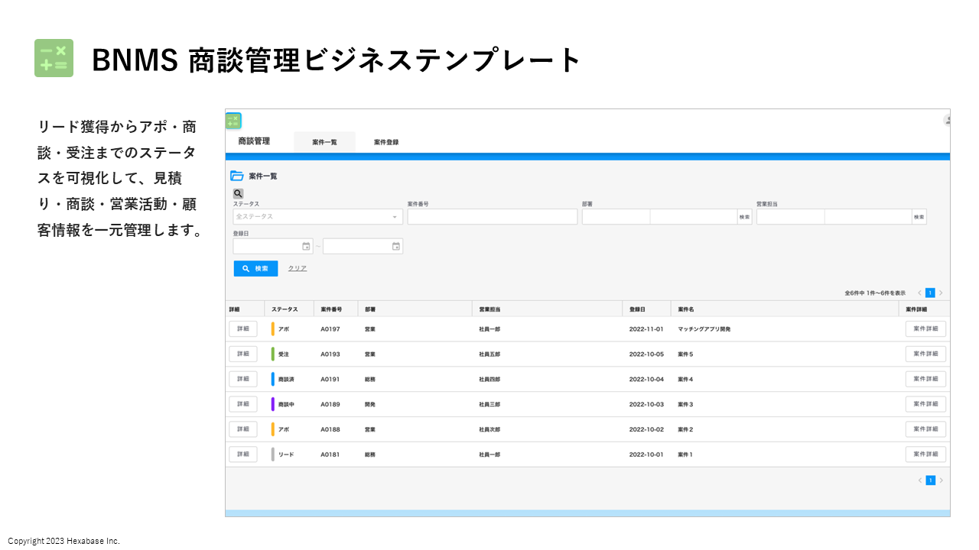
Task: Toggle the magnifier icon above ステータス filter
Action: [238, 194]
